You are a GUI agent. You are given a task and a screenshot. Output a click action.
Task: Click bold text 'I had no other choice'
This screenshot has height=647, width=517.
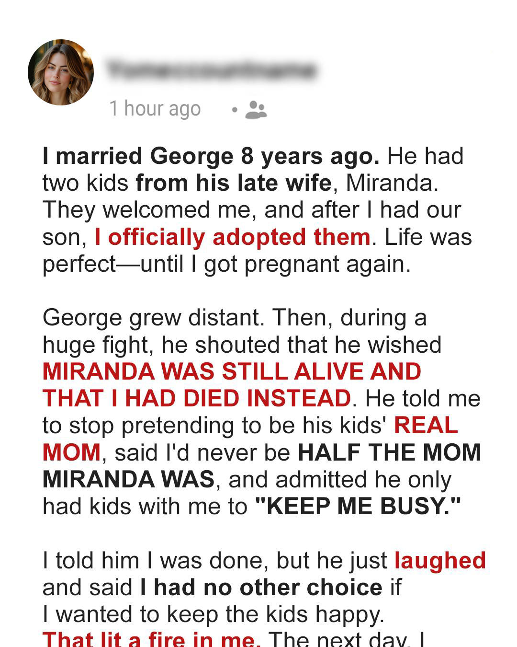261,587
